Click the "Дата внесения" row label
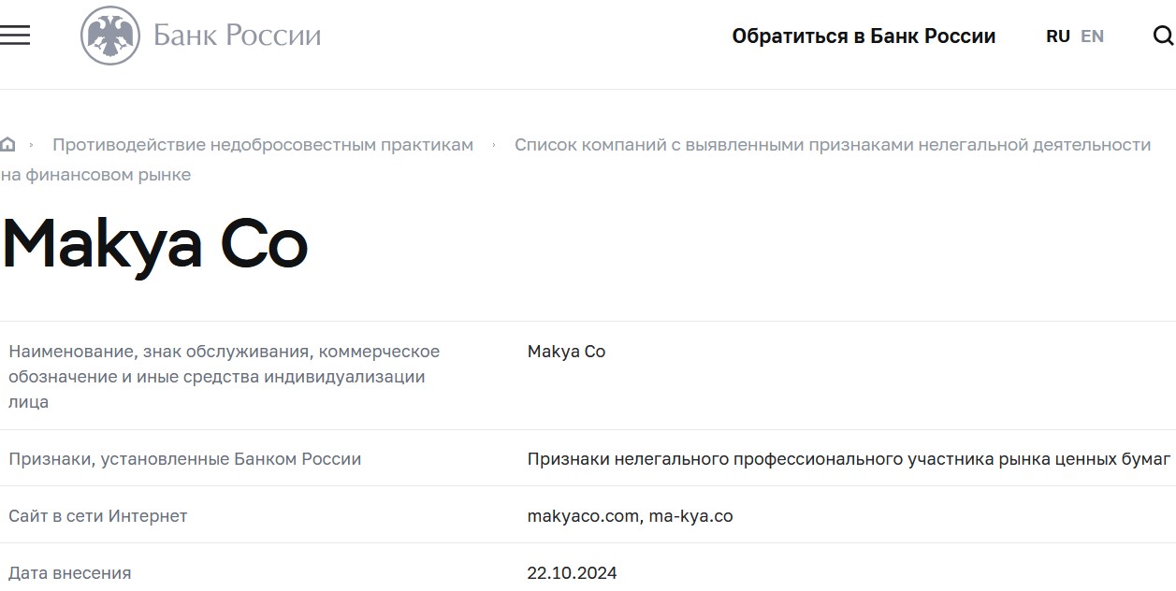 point(70,573)
